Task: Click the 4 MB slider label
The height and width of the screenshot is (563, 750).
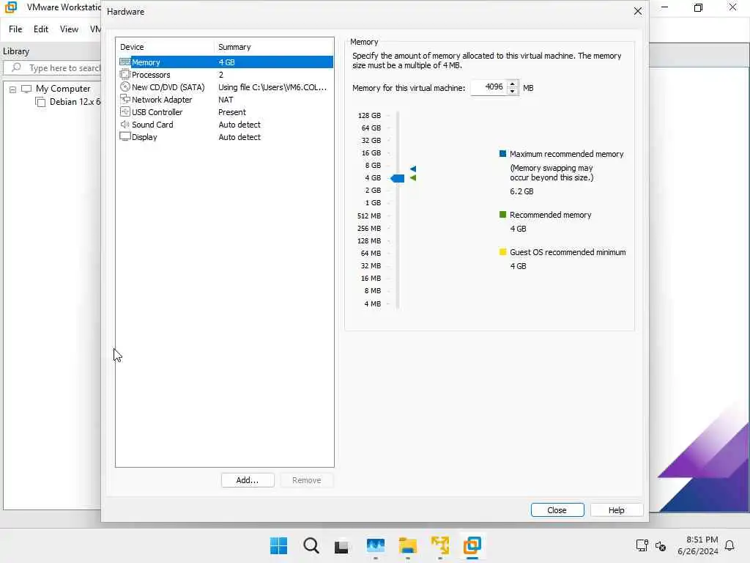Action: 373,303
